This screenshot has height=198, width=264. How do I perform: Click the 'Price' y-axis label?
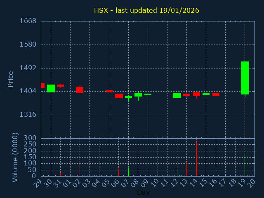[11, 79]
